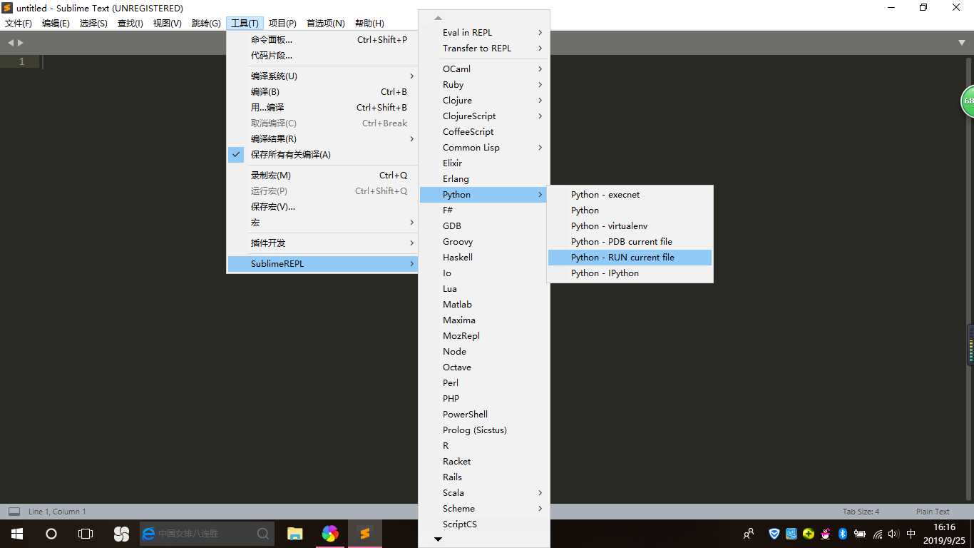Image resolution: width=974 pixels, height=548 pixels.
Task: Expand the 插件开发 submenu
Action: point(322,243)
